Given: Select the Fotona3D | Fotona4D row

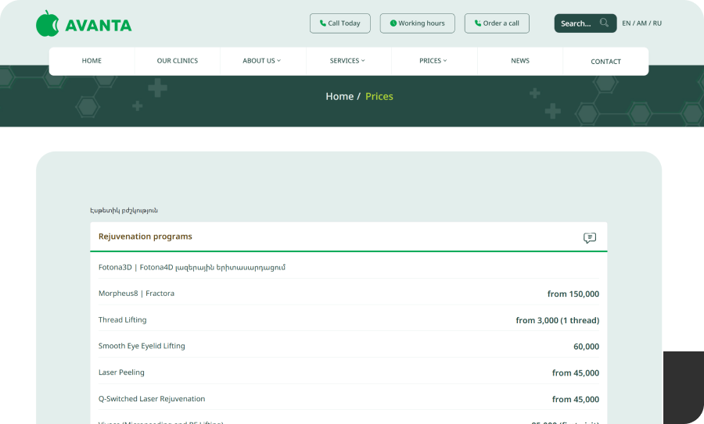Looking at the screenshot, I should tap(348, 268).
